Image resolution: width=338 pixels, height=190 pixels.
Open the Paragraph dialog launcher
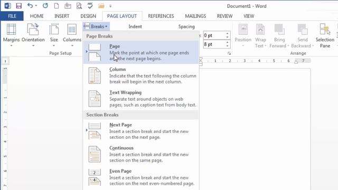(229, 53)
